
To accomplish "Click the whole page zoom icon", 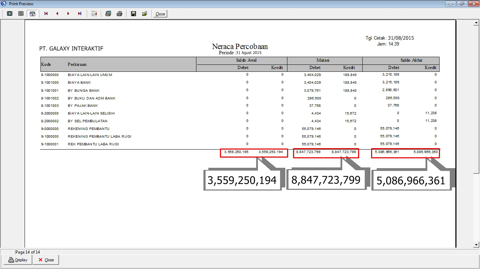I will pyautogui.click(x=9, y=14).
